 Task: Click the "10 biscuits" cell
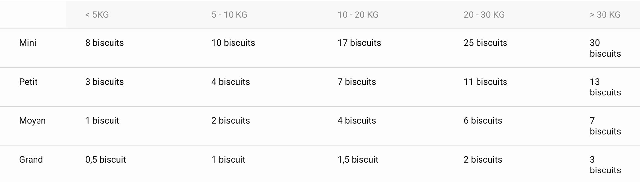coord(233,43)
